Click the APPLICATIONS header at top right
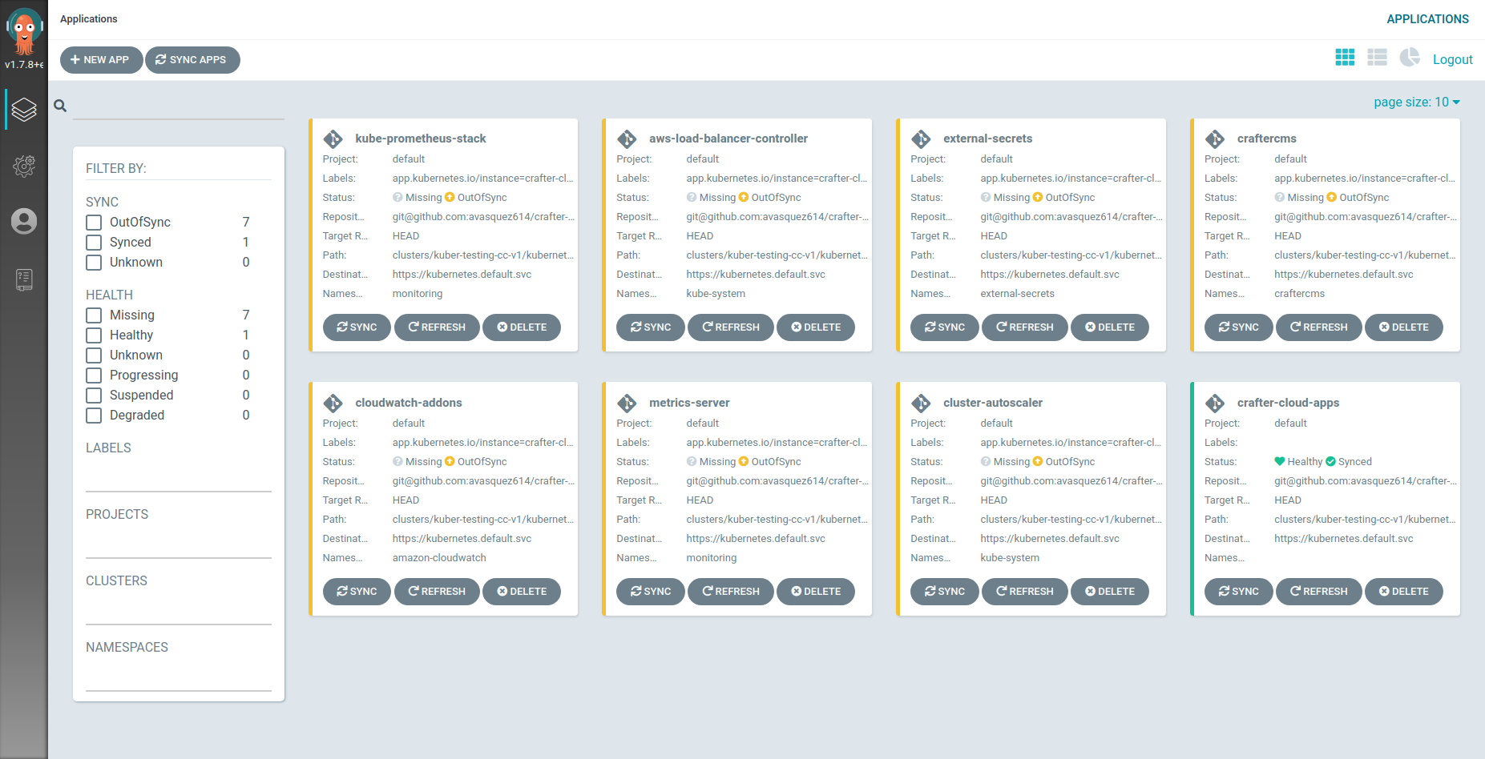This screenshot has height=759, width=1485. tap(1428, 19)
